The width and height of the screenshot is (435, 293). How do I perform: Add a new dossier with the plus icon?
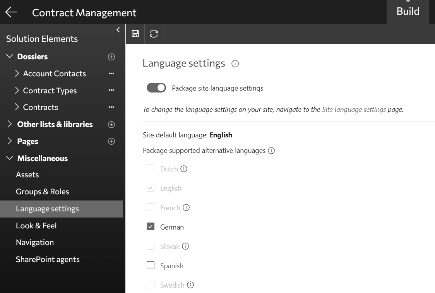[111, 57]
